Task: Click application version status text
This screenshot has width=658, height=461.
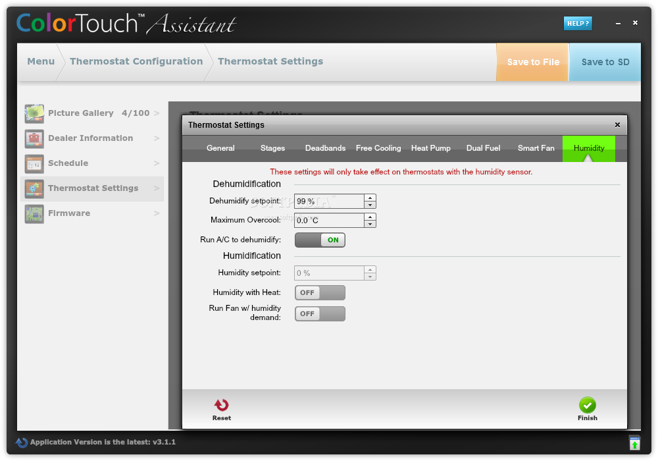Action: click(x=103, y=442)
